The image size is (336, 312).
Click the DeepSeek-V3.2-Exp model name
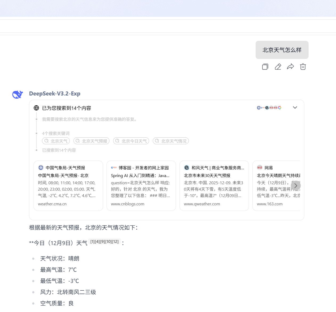click(55, 94)
